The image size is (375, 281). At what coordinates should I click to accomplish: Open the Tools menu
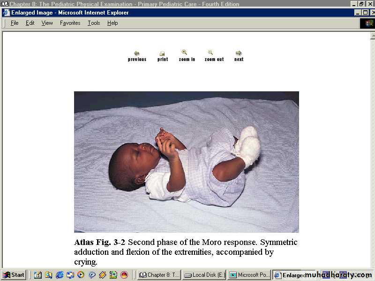point(94,23)
